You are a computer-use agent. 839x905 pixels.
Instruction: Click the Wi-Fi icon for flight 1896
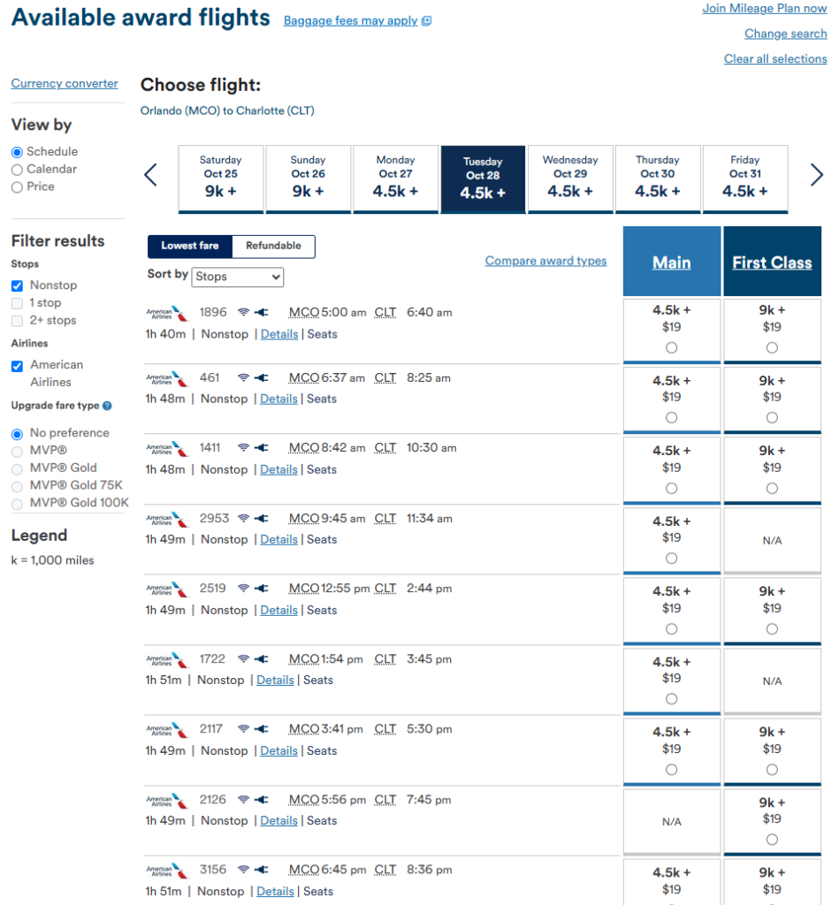tap(244, 312)
